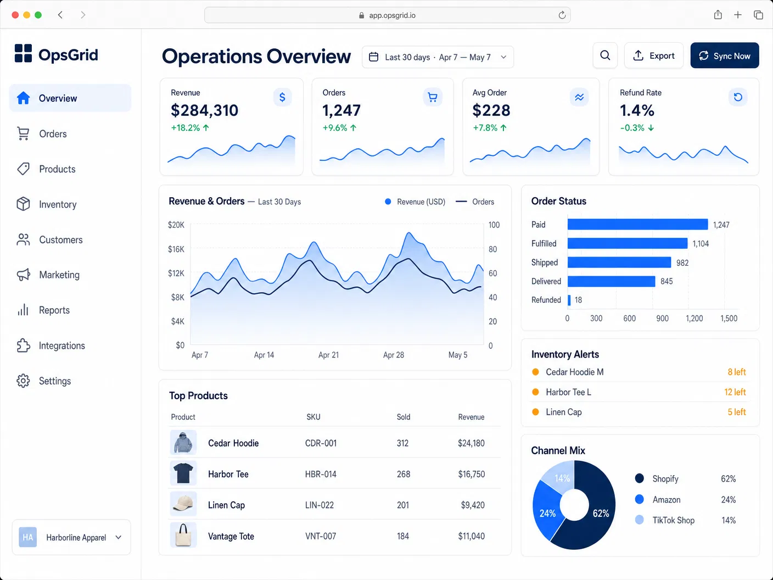773x580 pixels.
Task: Expand Harborline Apparel account switcher
Action: (x=71, y=537)
